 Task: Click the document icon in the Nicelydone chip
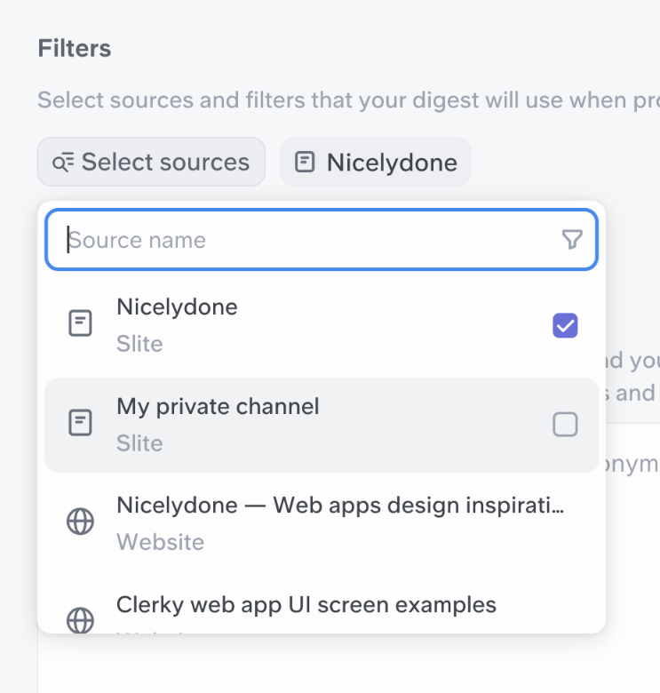(x=305, y=163)
